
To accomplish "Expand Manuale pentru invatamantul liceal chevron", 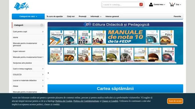I will tap(43, 57).
